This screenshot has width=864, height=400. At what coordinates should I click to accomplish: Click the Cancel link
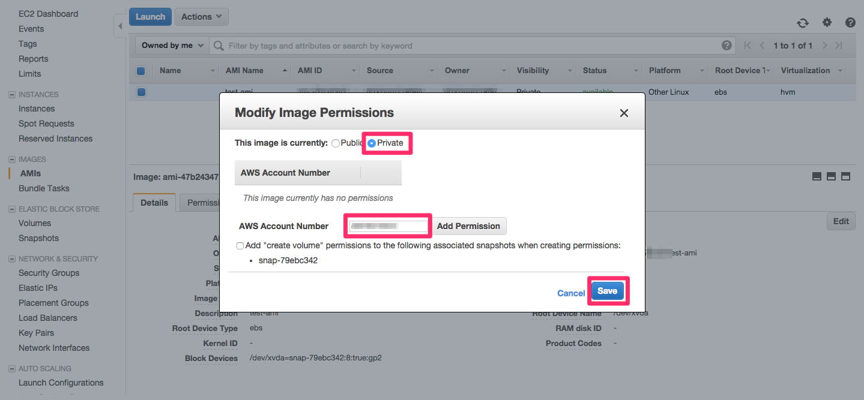point(570,293)
